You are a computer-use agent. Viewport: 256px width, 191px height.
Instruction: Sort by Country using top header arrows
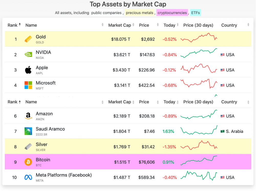tap(248, 25)
